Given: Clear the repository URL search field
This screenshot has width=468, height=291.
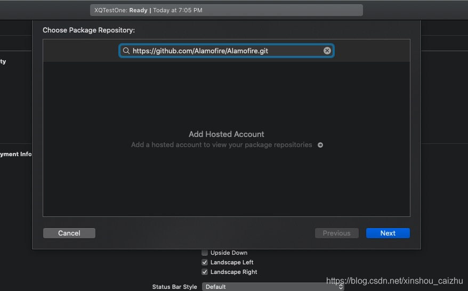Looking at the screenshot, I should 327,51.
